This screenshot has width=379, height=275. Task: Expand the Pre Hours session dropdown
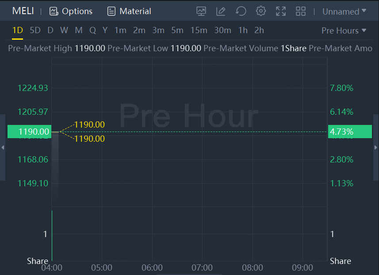344,30
